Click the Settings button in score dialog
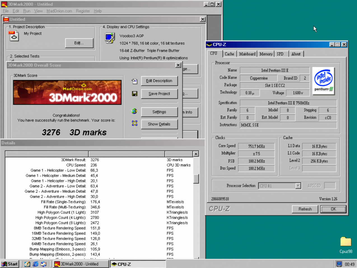Viewport: 357px width, 268px height. click(159, 112)
